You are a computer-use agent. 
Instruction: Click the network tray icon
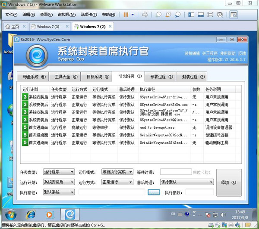(x=215, y=215)
